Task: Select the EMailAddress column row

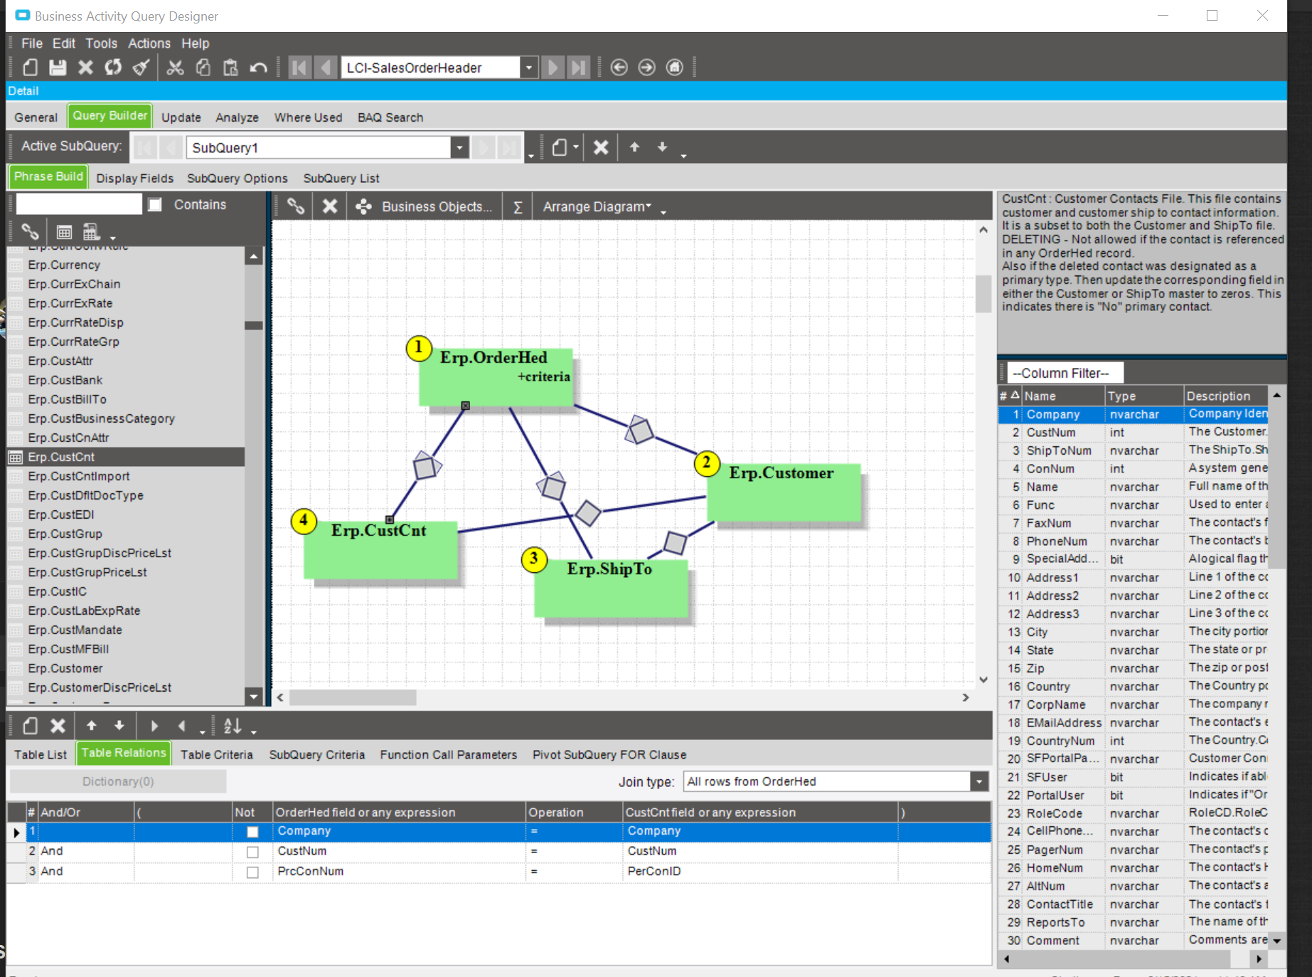Action: pos(1133,723)
